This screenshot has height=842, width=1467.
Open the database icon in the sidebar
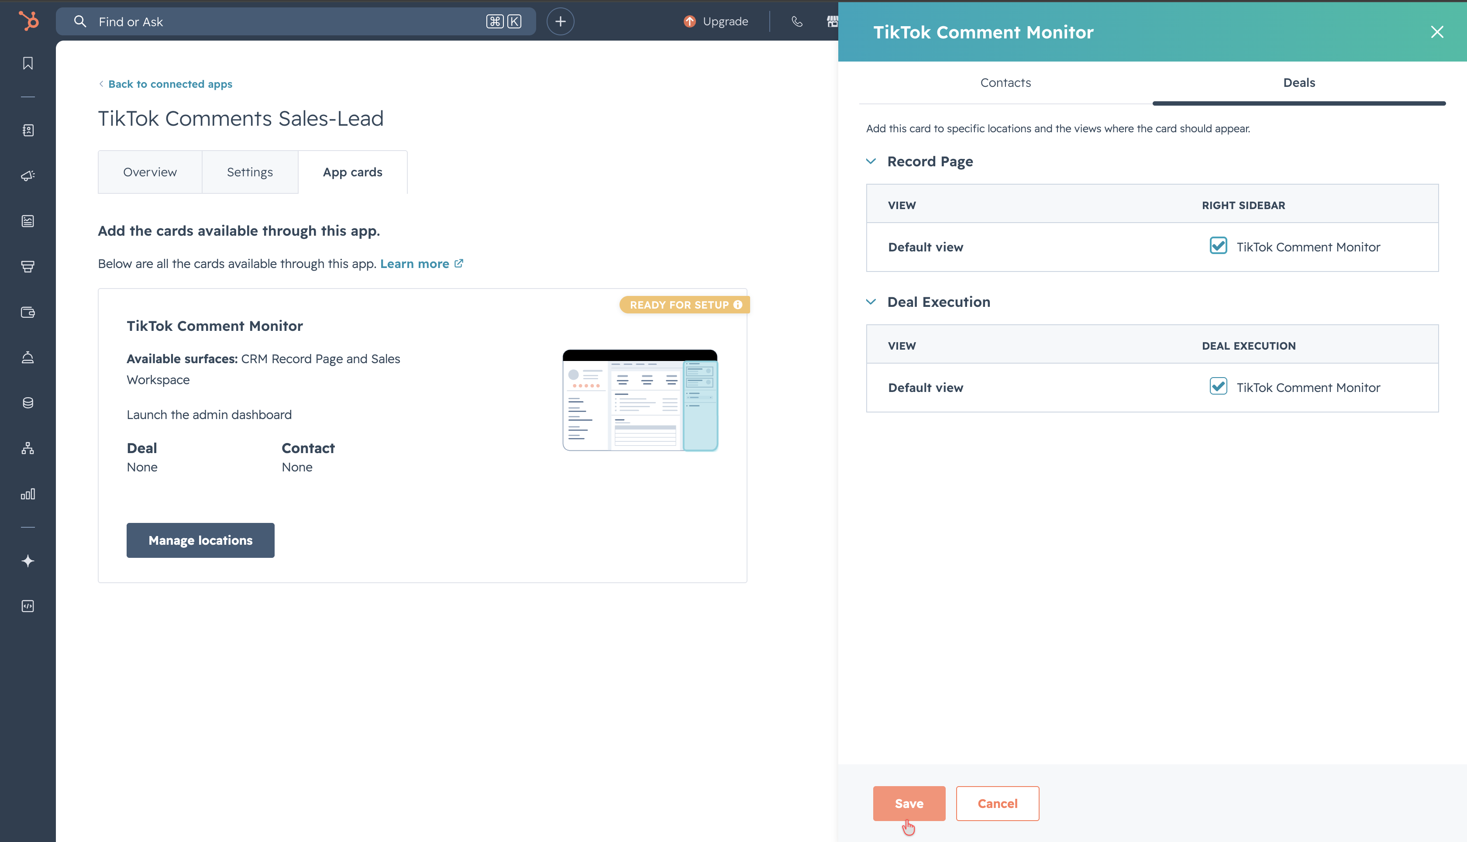tap(28, 403)
